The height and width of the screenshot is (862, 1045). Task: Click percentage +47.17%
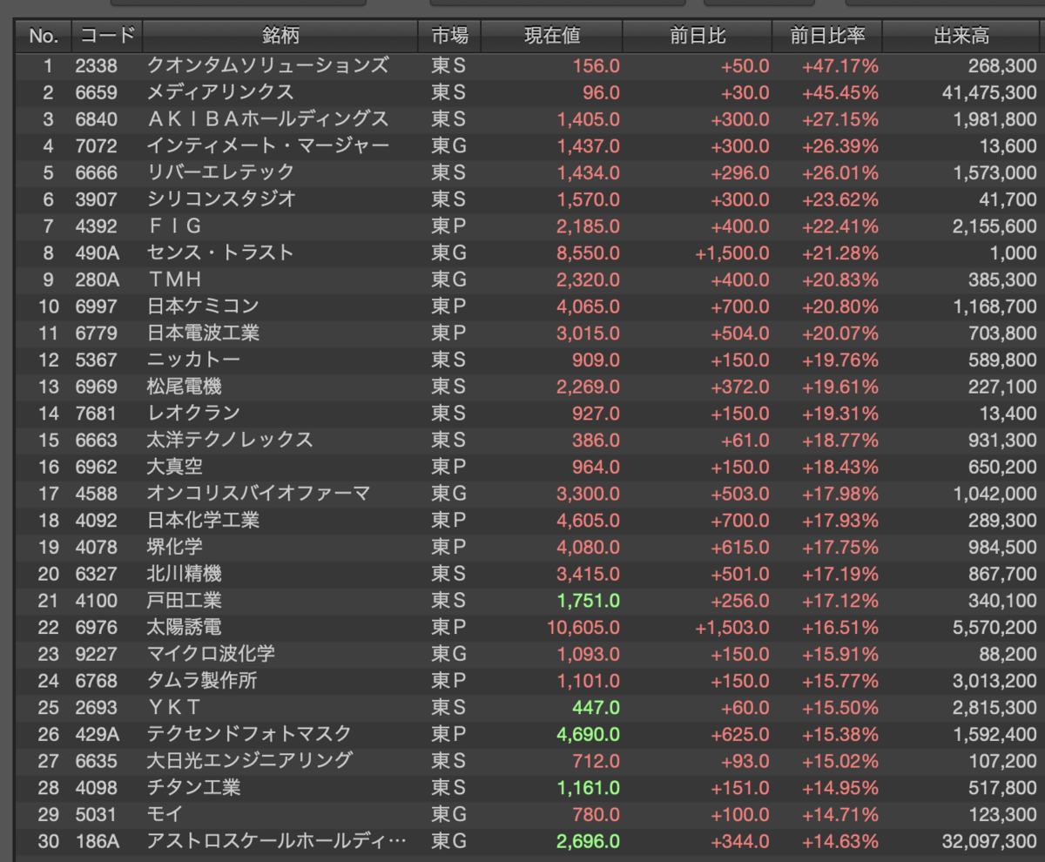click(840, 65)
